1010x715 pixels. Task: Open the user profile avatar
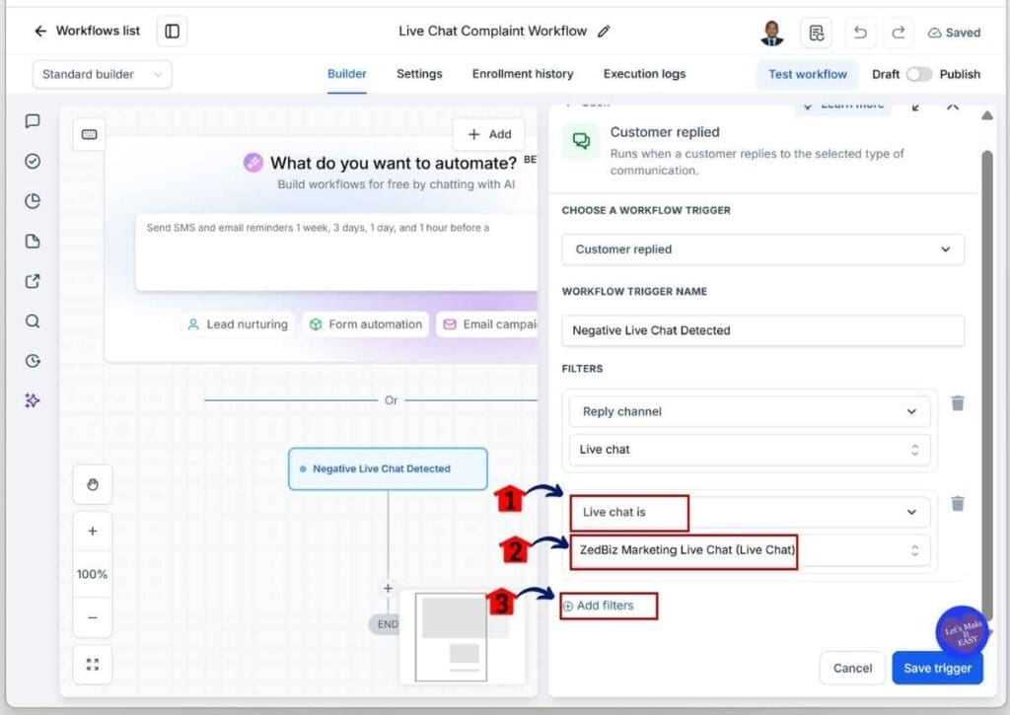click(771, 33)
